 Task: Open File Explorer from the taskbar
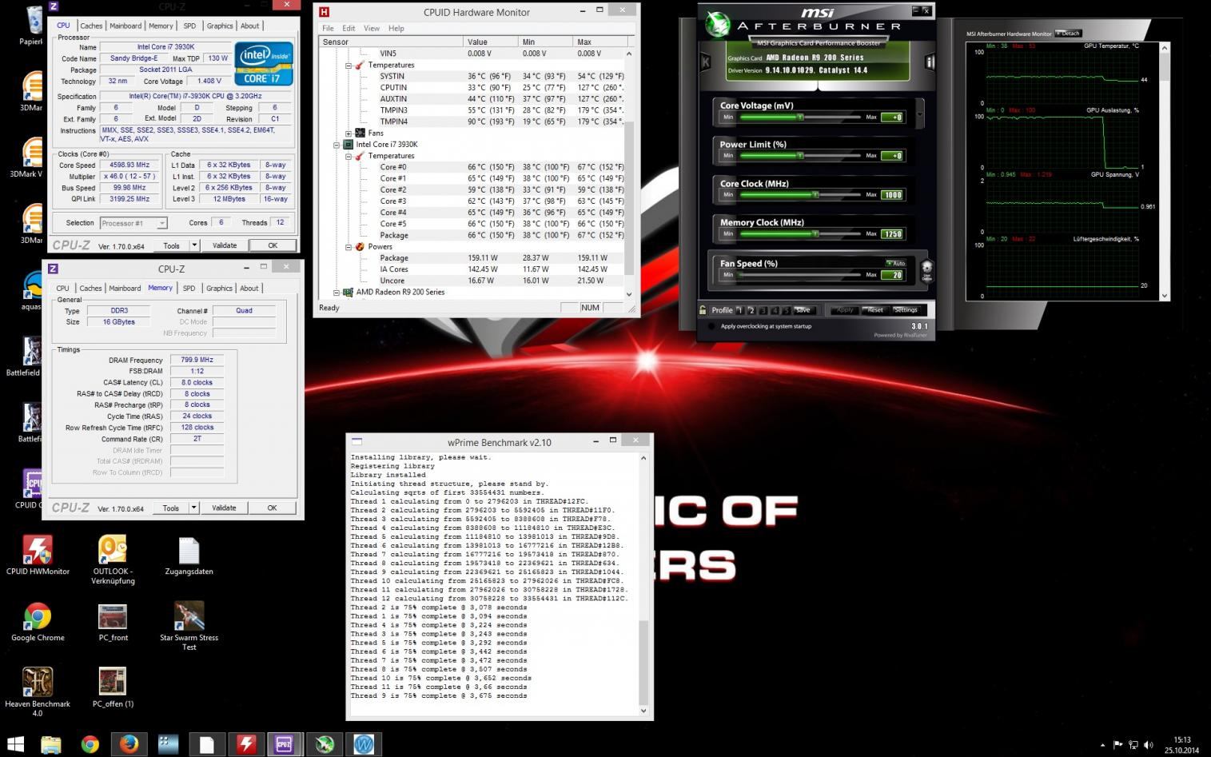click(50, 744)
